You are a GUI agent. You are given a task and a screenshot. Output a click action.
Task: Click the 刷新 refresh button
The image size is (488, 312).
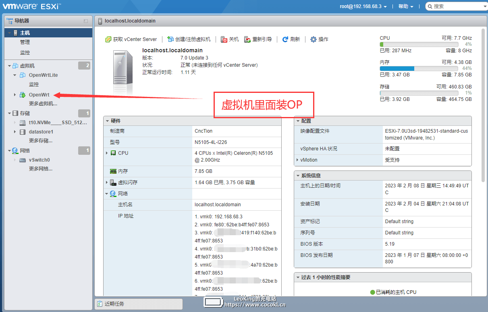(x=291, y=39)
